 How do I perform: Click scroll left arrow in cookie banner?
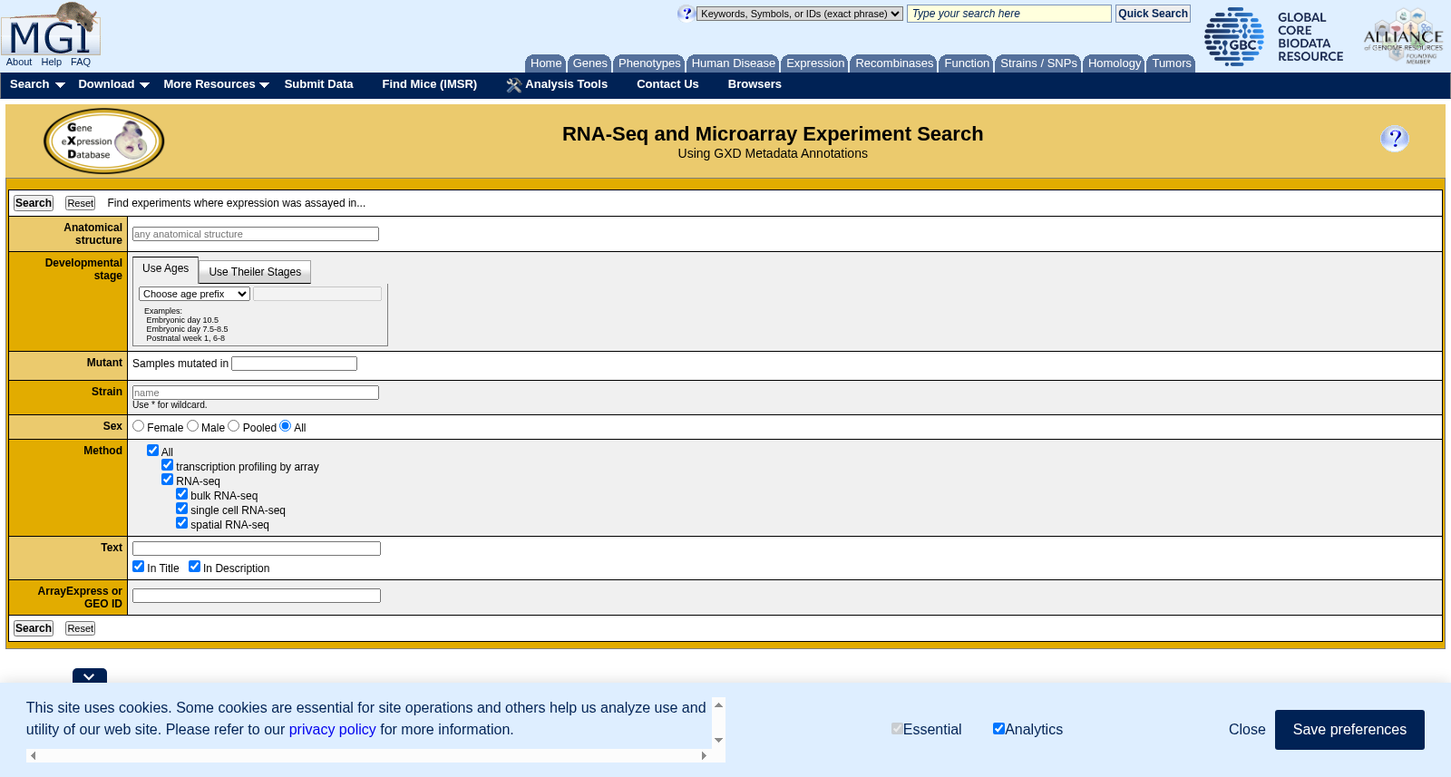point(34,755)
